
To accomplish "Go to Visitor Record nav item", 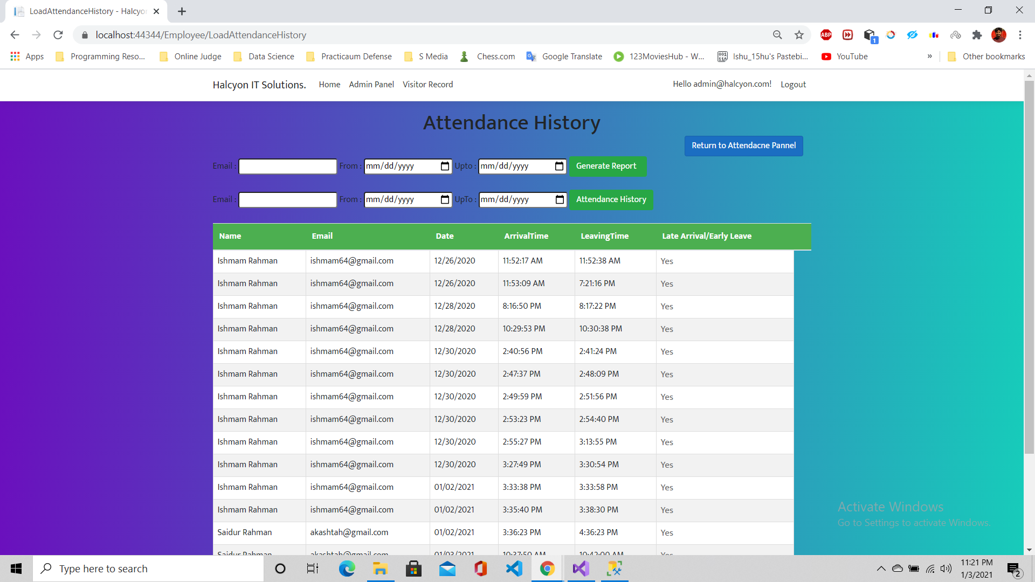I will tap(427, 85).
